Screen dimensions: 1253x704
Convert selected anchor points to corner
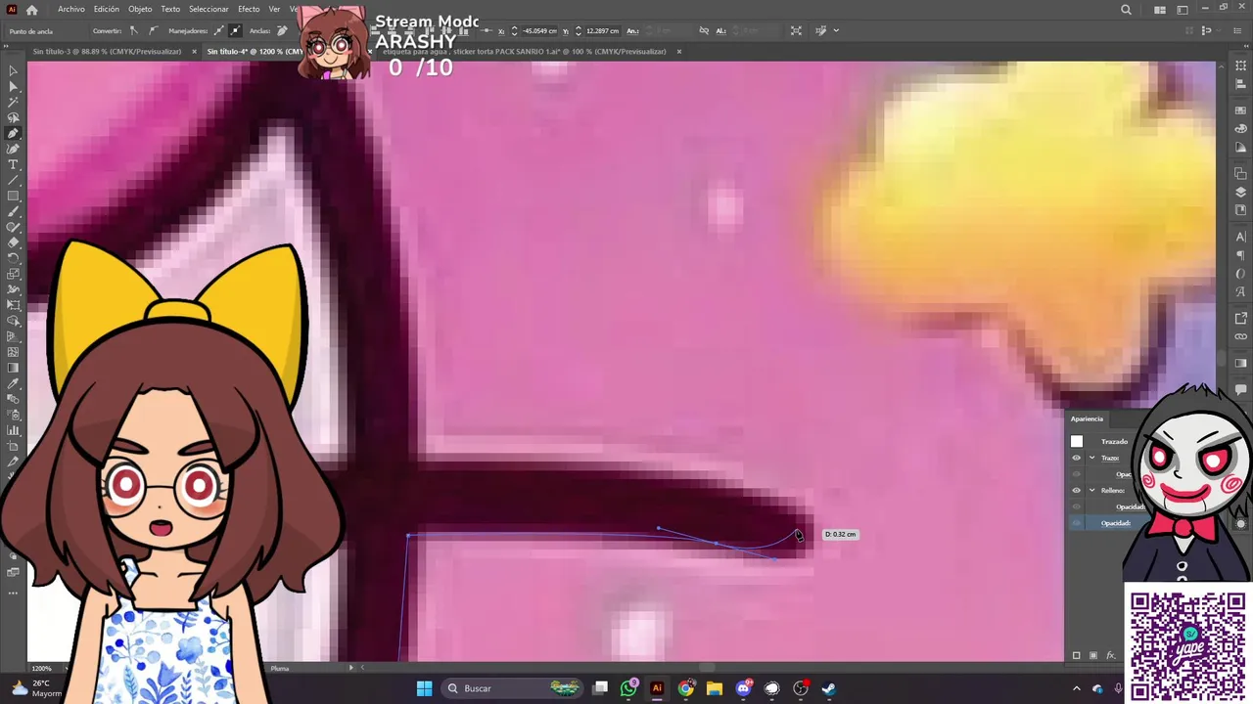pos(134,30)
